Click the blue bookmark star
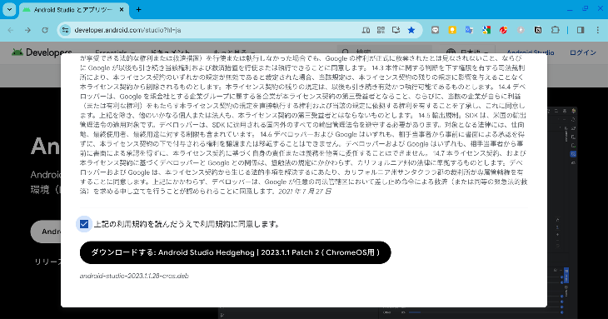Image resolution: width=608 pixels, height=319 pixels. (x=411, y=30)
